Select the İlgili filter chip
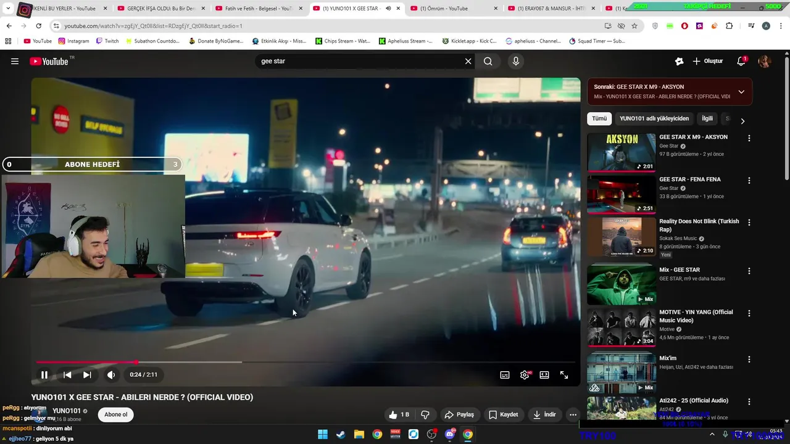The height and width of the screenshot is (444, 790). coord(707,118)
